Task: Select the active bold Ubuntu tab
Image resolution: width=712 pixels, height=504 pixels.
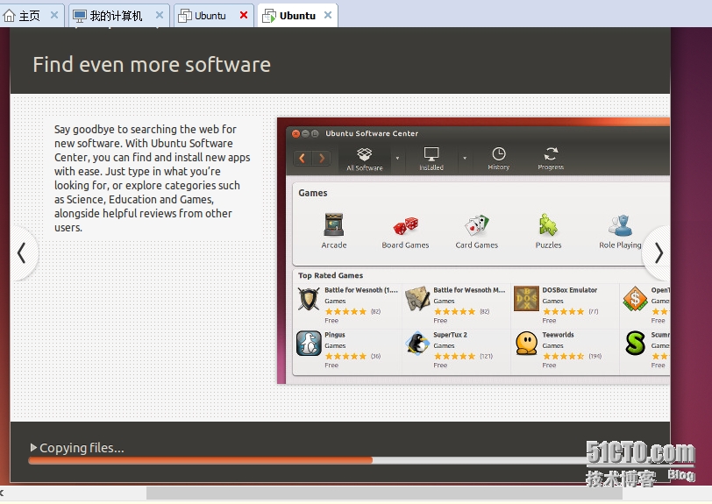Action: tap(297, 16)
